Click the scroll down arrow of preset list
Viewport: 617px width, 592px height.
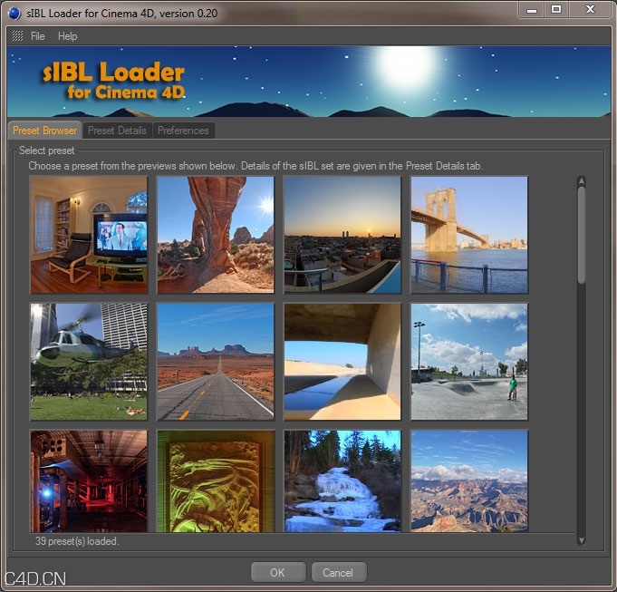click(x=581, y=540)
